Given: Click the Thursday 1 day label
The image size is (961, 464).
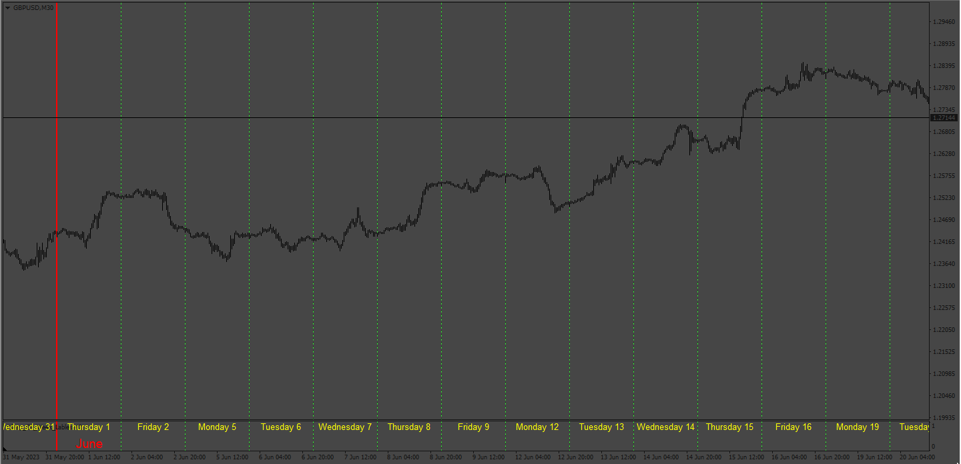Looking at the screenshot, I should (x=89, y=427).
